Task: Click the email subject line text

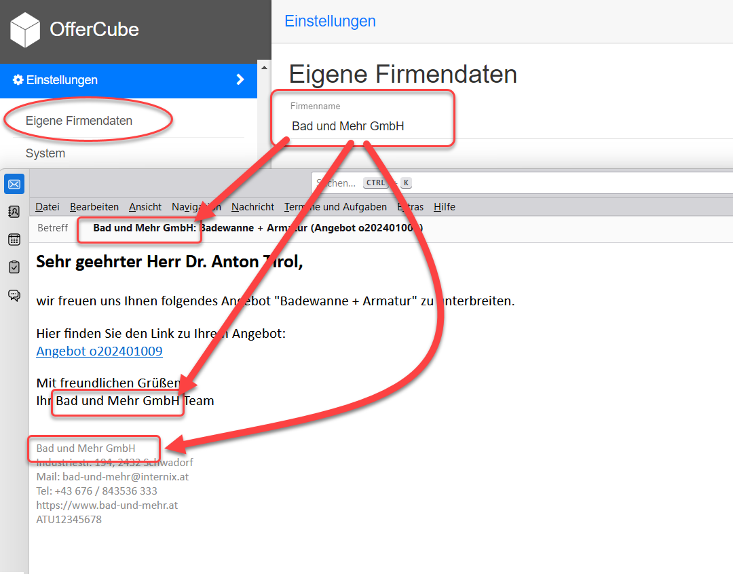Action: pyautogui.click(x=258, y=228)
